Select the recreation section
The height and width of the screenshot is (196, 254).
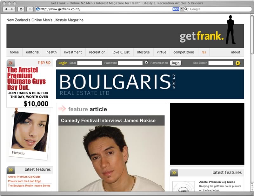(x=97, y=52)
